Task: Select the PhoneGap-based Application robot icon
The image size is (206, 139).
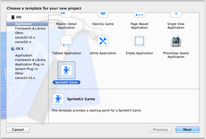Action: (x=176, y=41)
